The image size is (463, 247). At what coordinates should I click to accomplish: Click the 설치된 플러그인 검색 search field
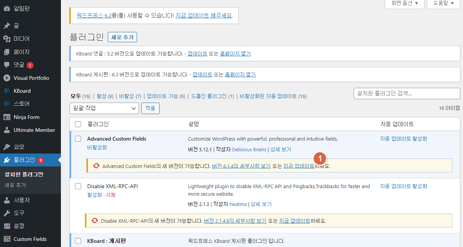point(407,93)
